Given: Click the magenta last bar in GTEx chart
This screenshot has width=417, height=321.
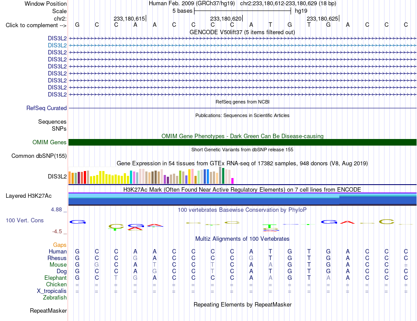Looking at the screenshot, I should click(x=233, y=181).
